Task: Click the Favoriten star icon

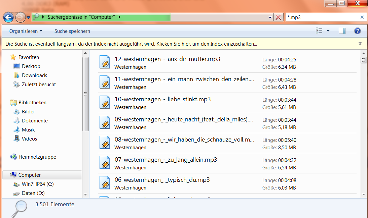Action: point(13,57)
